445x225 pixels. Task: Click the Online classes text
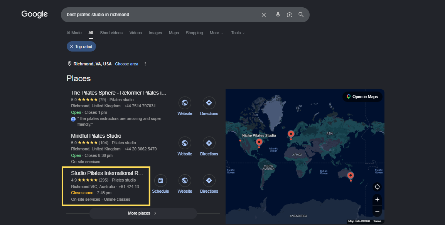tap(117, 199)
